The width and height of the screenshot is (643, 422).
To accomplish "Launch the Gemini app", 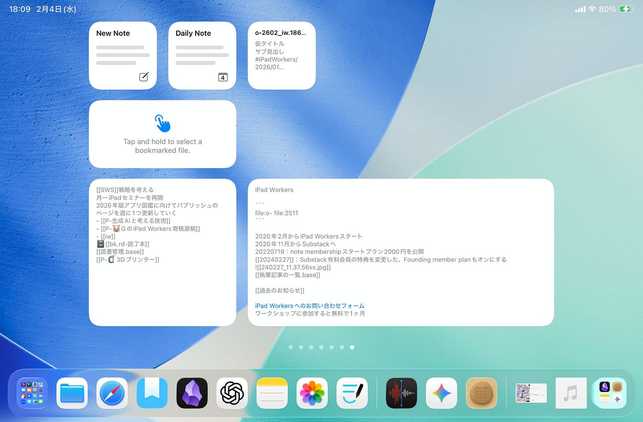I will (441, 393).
